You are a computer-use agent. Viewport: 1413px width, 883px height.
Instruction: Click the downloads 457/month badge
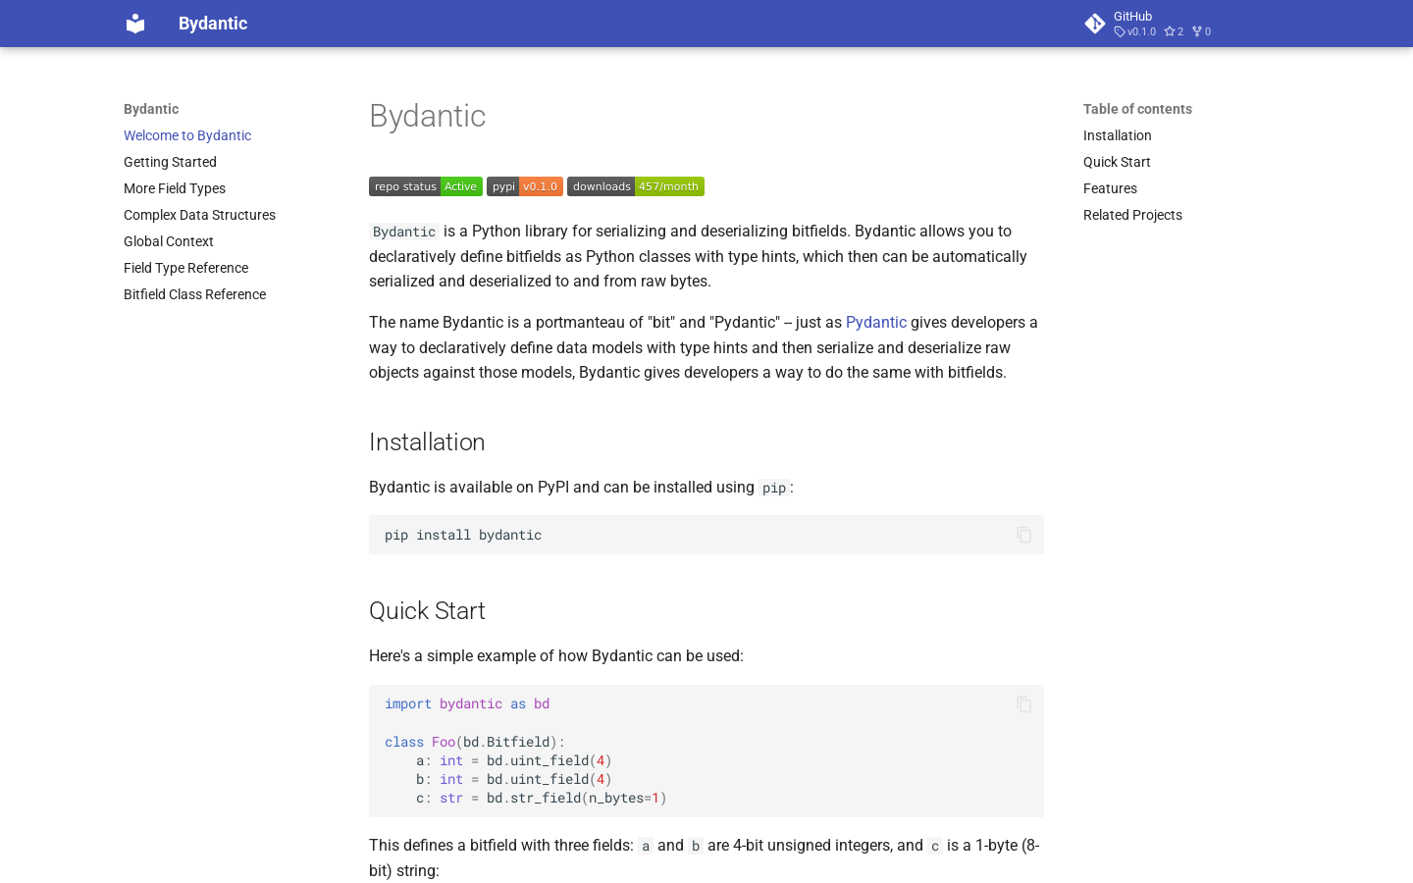(636, 186)
